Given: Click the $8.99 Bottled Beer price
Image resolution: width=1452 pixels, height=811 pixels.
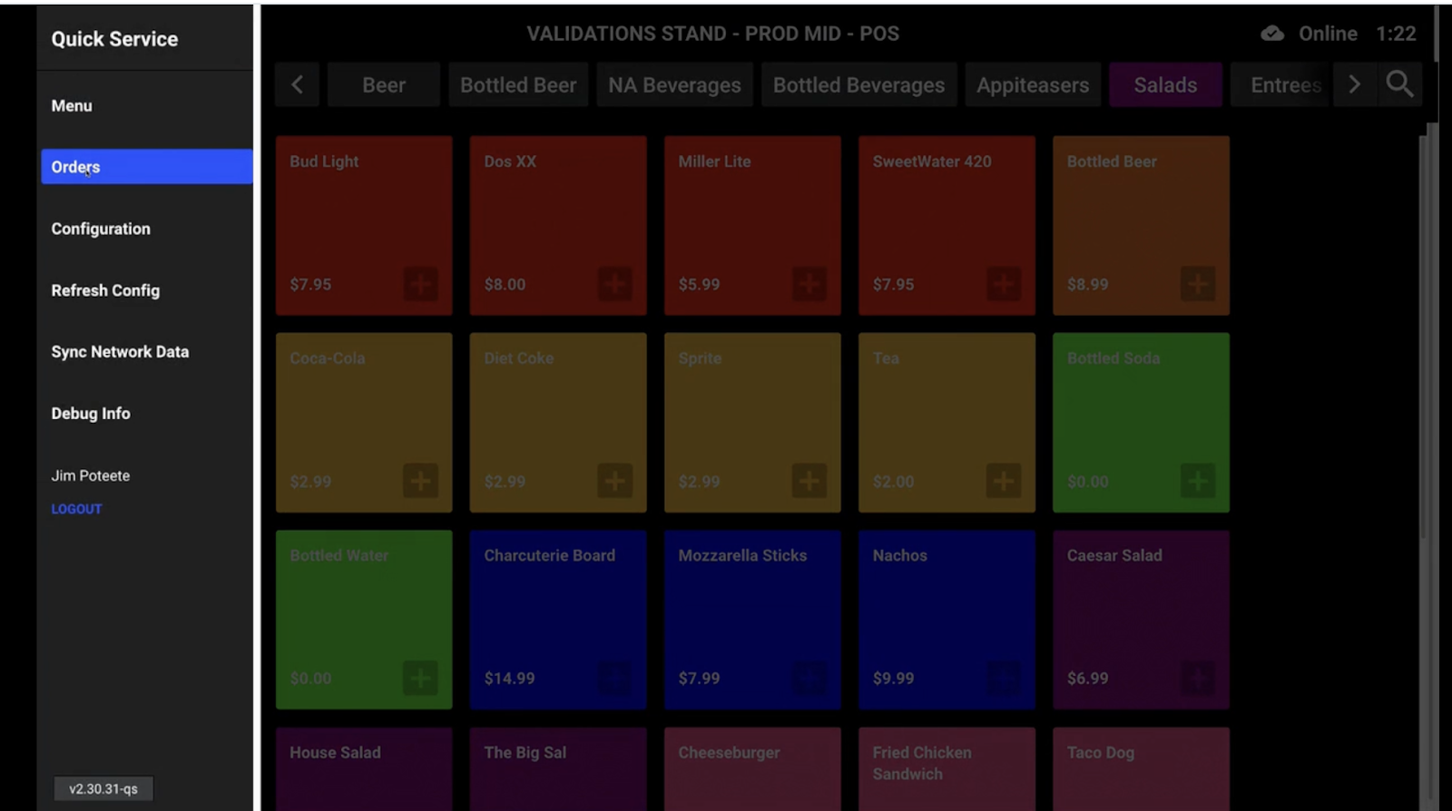Looking at the screenshot, I should [x=1087, y=285].
